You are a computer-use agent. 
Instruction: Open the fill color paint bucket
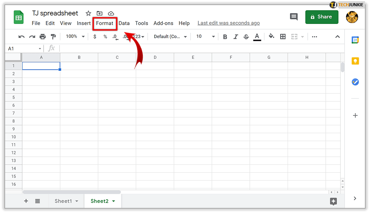pos(271,36)
